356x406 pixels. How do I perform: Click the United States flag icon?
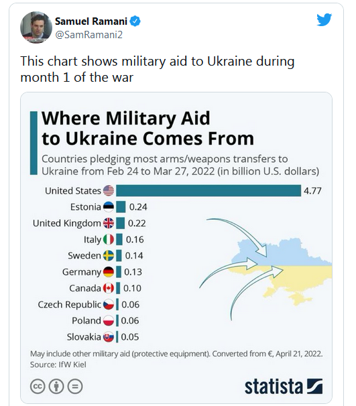click(109, 191)
